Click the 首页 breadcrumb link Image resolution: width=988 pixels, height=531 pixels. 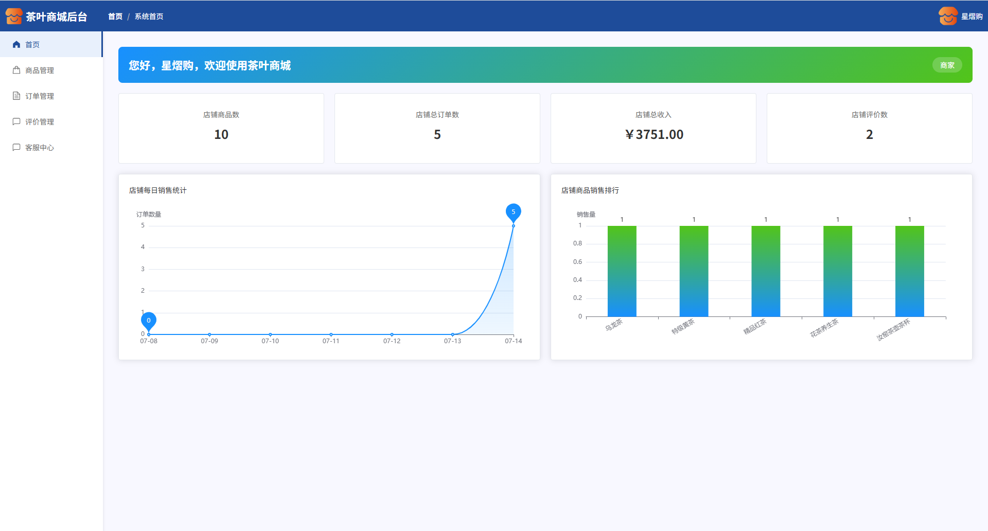point(115,16)
